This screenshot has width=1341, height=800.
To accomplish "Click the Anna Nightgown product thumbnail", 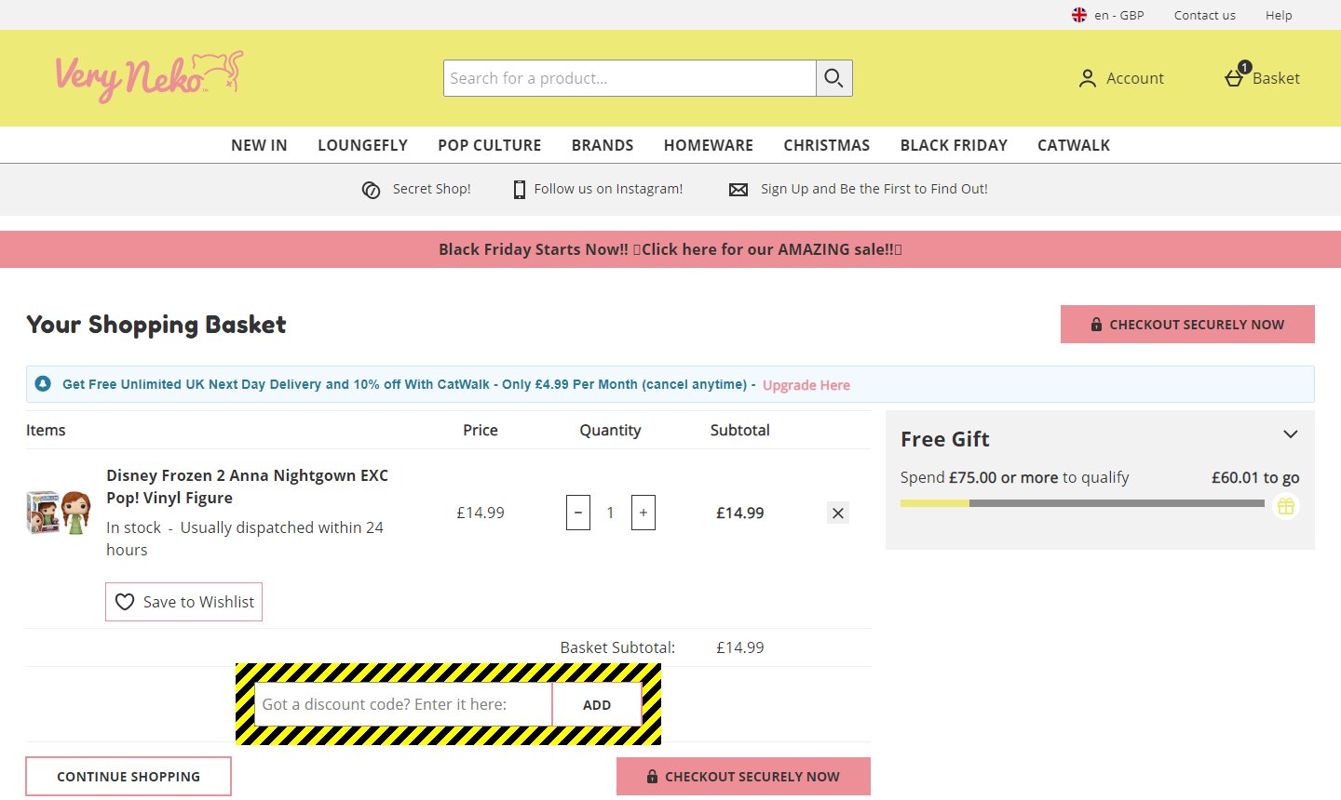I will pos(59,513).
